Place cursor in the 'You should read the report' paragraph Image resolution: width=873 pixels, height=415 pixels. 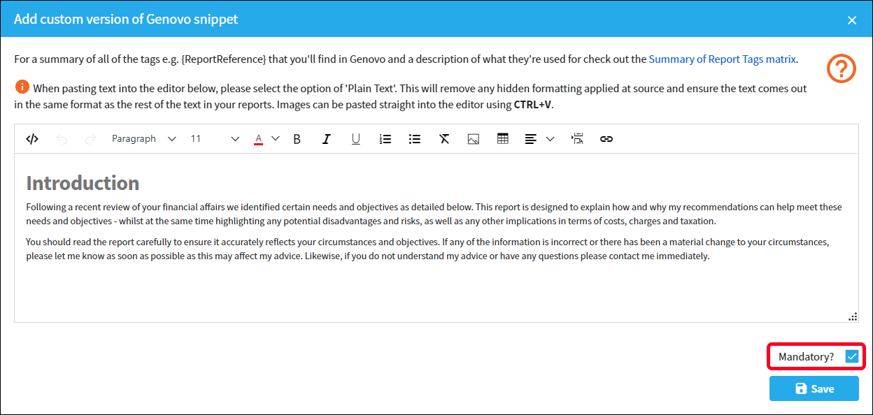(x=427, y=249)
